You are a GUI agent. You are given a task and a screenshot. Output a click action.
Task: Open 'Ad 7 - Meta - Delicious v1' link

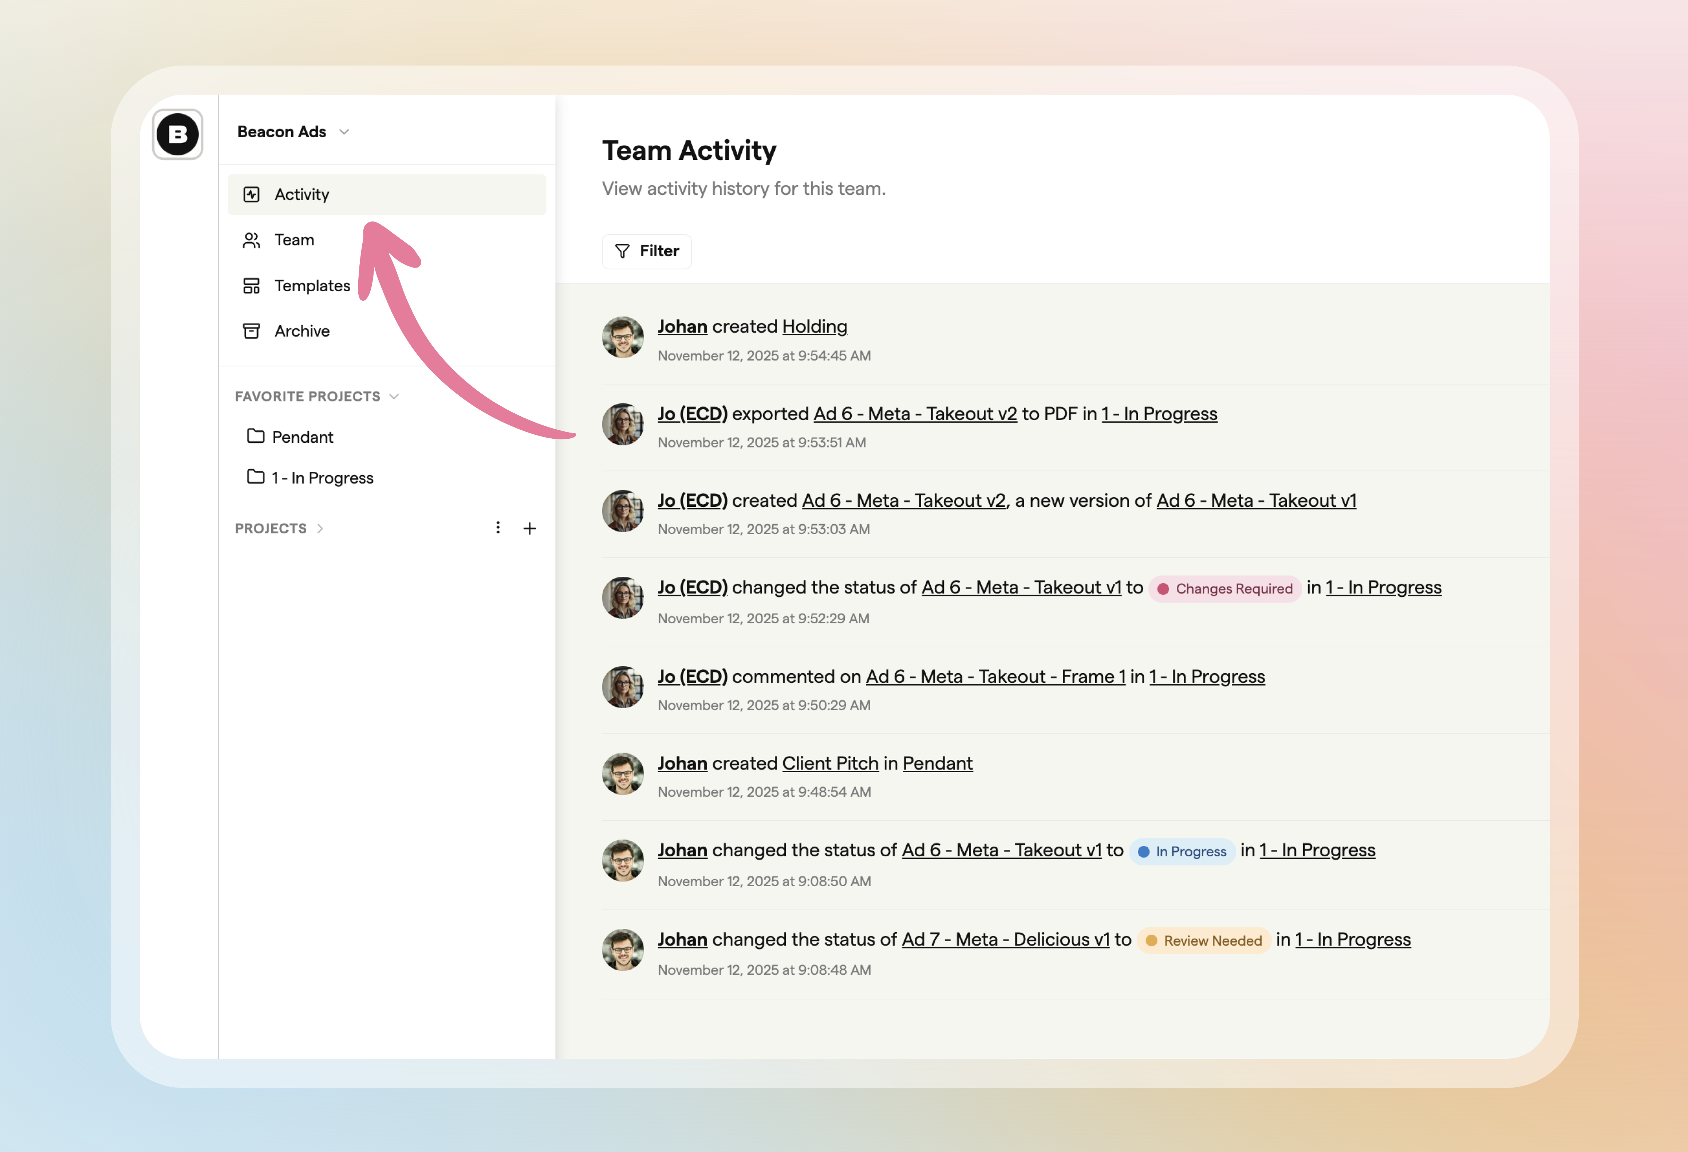1005,939
